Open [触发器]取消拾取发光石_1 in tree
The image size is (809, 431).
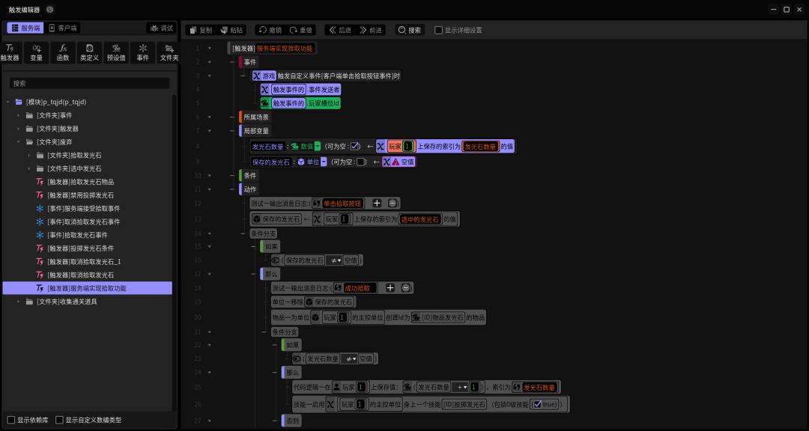(x=84, y=261)
